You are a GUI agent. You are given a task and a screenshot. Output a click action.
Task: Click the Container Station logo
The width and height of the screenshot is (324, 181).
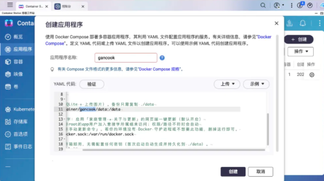click(9, 23)
